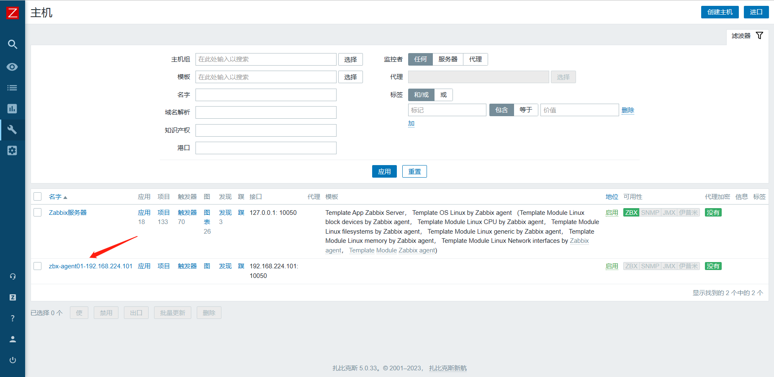This screenshot has width=774, height=377.
Task: Focus the 标记 tag name field
Action: [447, 110]
